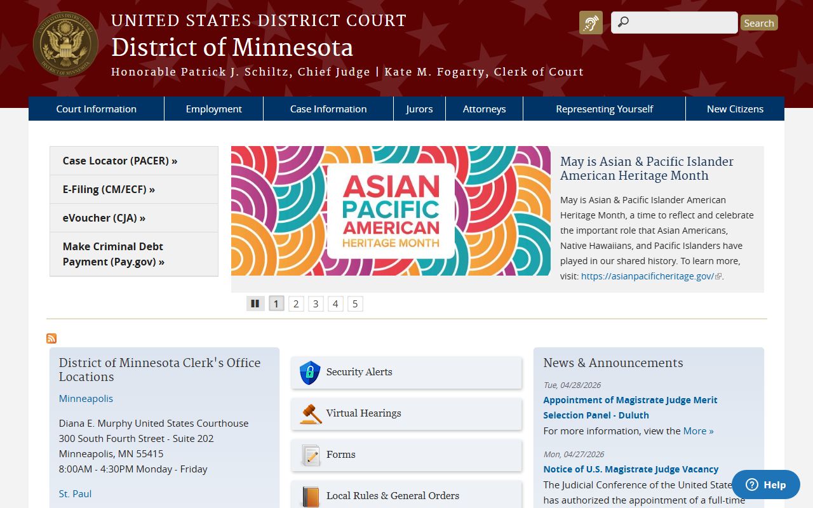Open the New Citizens menu
Viewport: 813px width, 508px height.
point(735,109)
